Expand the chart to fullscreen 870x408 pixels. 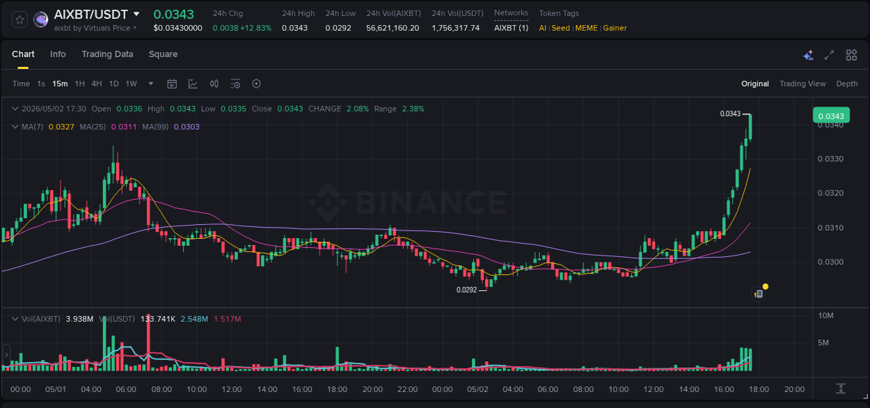pyautogui.click(x=829, y=55)
